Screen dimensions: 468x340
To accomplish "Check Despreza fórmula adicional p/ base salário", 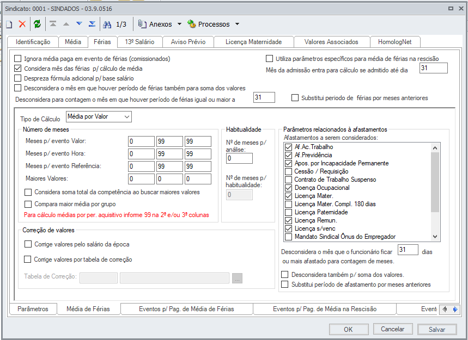I will (x=18, y=78).
